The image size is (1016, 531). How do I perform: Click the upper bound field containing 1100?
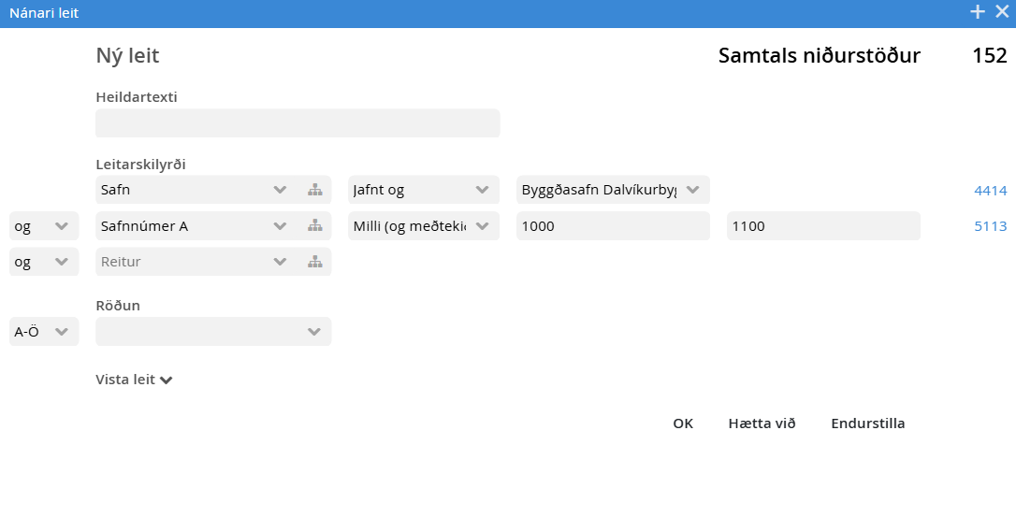823,226
